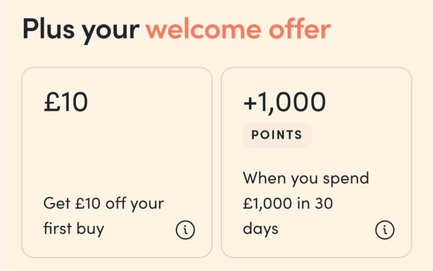Click 'When you spend £1,000 in 30 days' text

tap(306, 203)
